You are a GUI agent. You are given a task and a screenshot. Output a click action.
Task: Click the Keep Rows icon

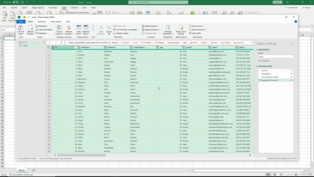[x=79, y=28]
